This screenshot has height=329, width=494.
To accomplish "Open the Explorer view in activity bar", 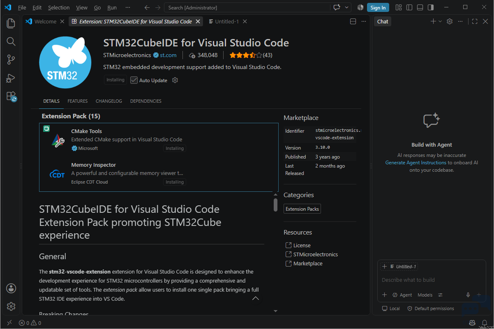I will (11, 23).
